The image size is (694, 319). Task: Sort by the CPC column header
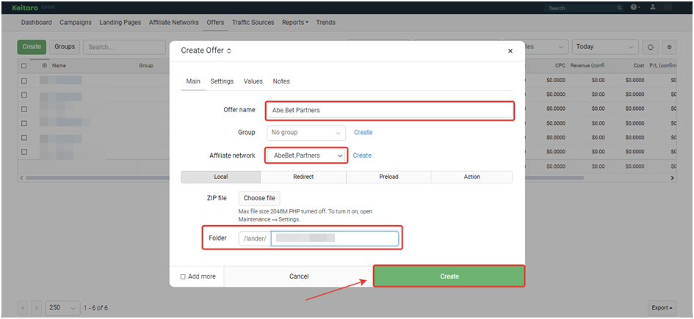click(x=560, y=66)
